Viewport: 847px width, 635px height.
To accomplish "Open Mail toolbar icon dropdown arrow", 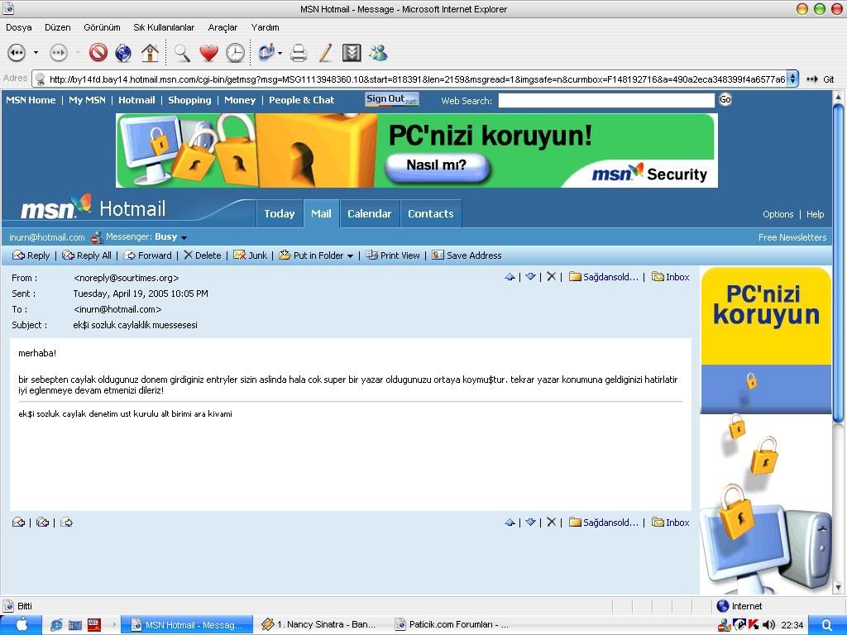I will (x=280, y=53).
